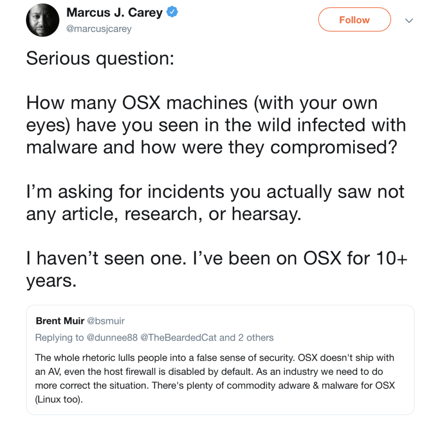
Task: Click the blue verified badge
Action: [172, 12]
